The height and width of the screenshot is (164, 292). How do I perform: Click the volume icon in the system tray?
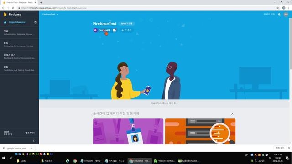(263, 161)
